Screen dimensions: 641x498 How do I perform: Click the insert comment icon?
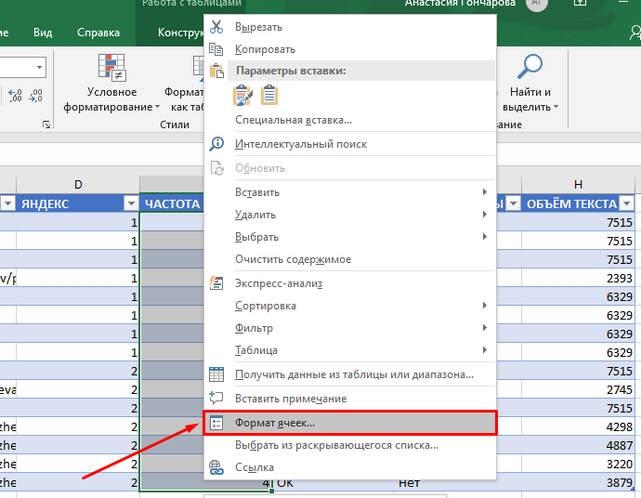(x=216, y=399)
